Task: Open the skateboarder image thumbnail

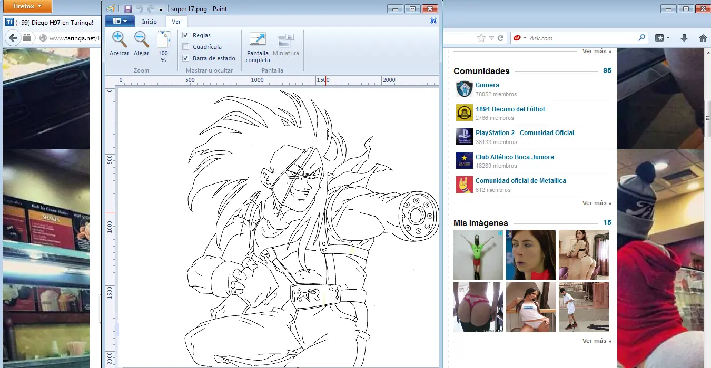Action: (x=584, y=307)
